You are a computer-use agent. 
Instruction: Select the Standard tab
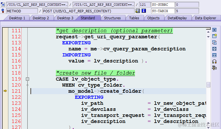(x=88, y=18)
